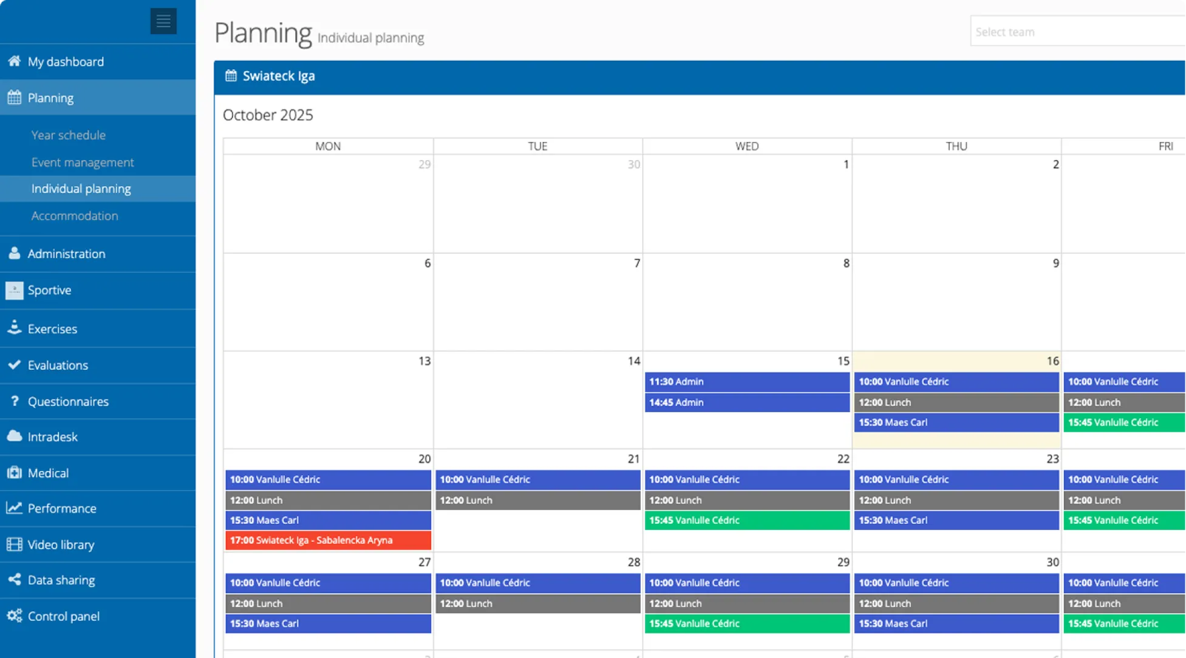
Task: Click the Sportive sidebar icon
Action: pyautogui.click(x=13, y=290)
